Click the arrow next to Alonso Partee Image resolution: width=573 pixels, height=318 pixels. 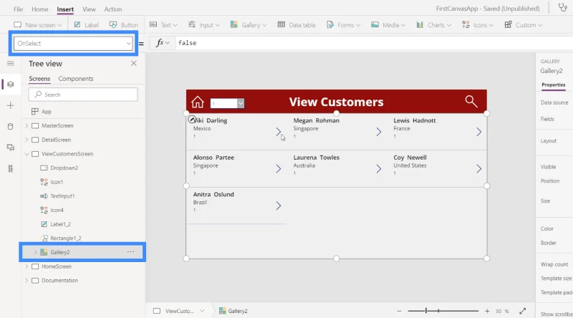tap(279, 168)
